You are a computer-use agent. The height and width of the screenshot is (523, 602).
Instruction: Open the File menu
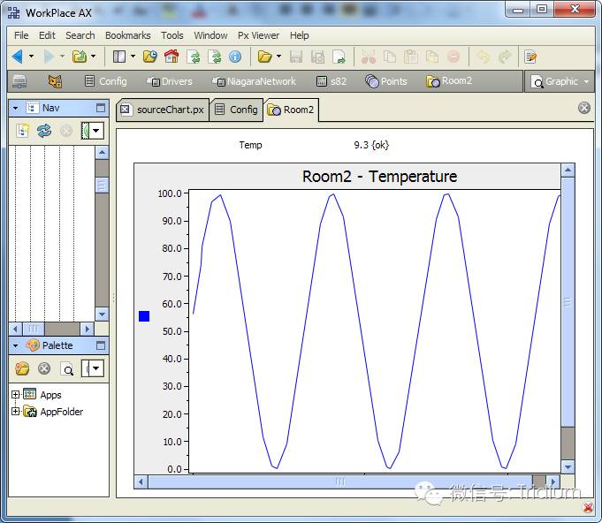coord(21,35)
